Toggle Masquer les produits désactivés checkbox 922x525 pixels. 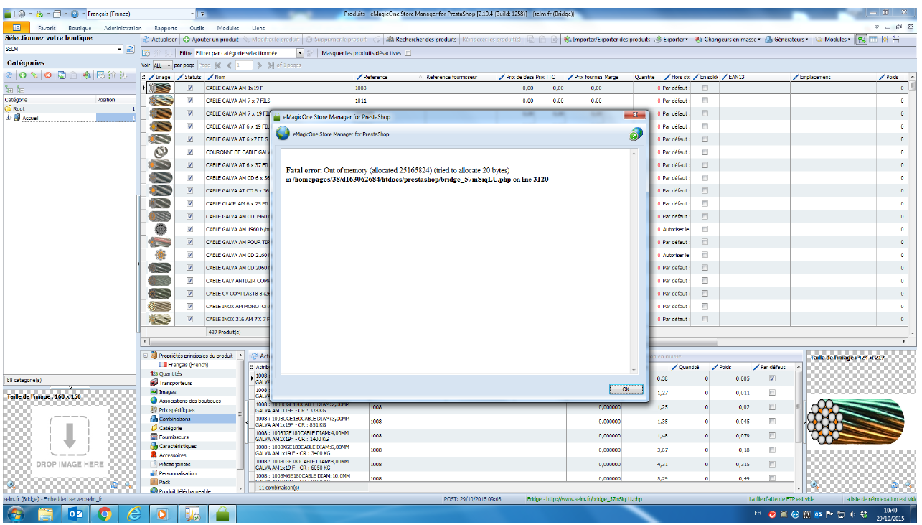click(x=408, y=53)
